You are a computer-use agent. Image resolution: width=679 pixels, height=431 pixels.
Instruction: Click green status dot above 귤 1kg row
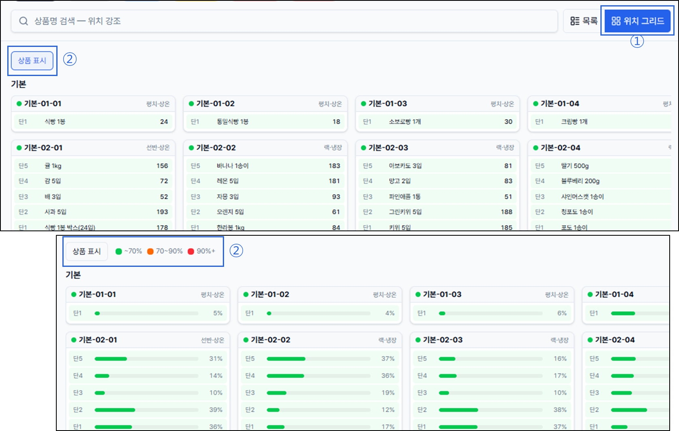pos(19,148)
